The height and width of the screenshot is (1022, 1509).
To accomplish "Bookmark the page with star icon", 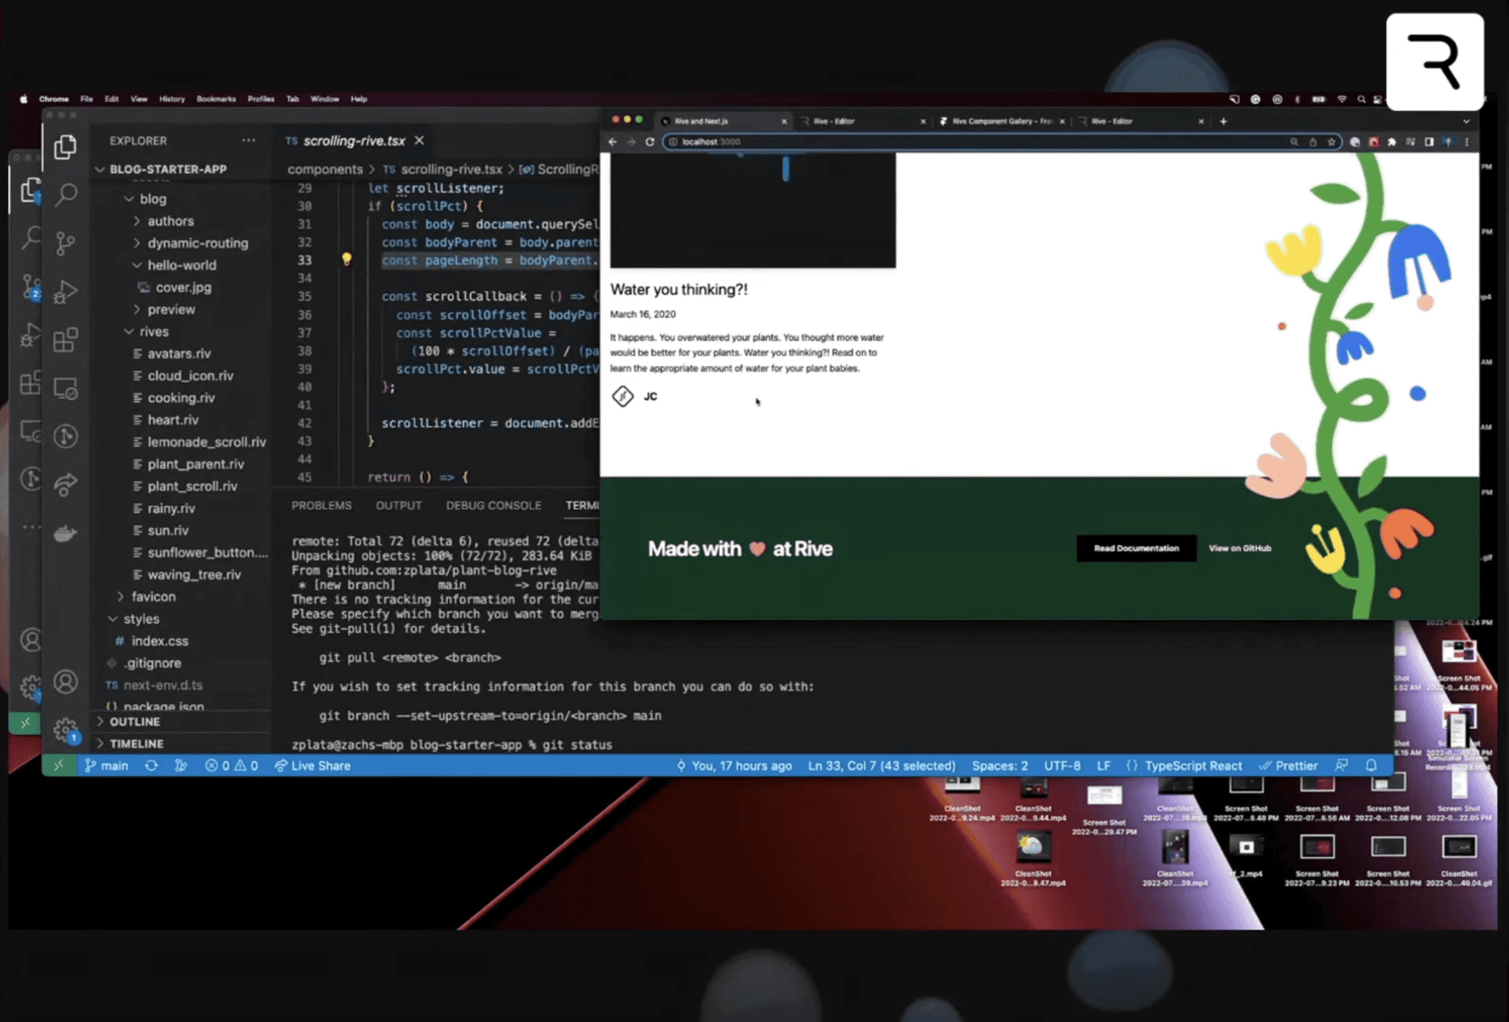I will 1331,142.
